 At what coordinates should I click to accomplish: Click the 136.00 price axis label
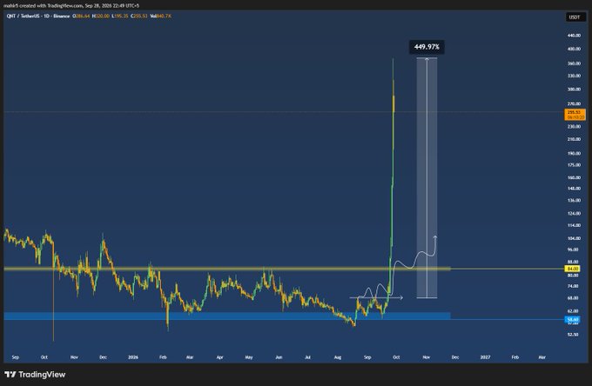pos(574,201)
